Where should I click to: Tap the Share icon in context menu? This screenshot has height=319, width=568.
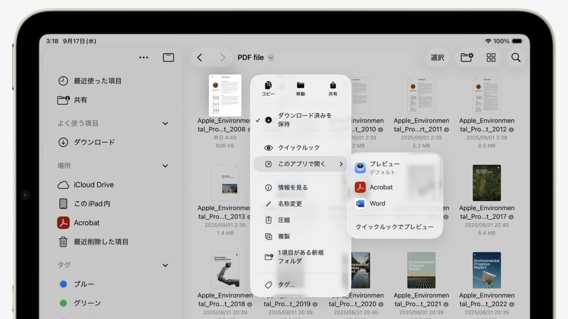click(333, 86)
